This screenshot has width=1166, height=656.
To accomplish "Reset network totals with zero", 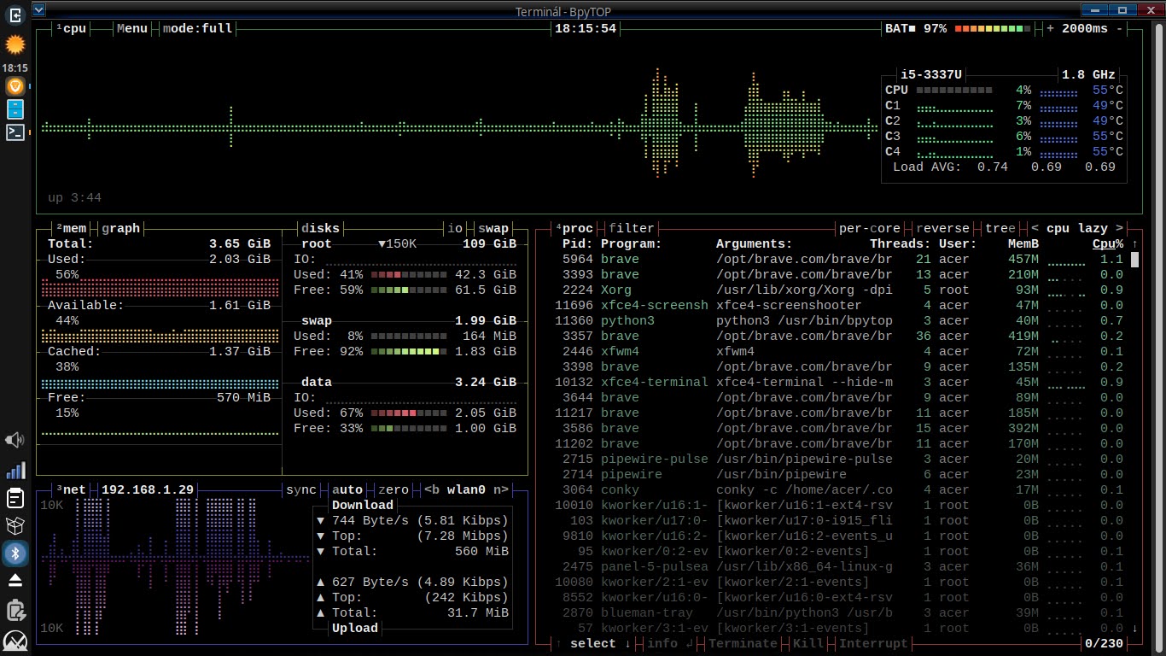I will 394,489.
